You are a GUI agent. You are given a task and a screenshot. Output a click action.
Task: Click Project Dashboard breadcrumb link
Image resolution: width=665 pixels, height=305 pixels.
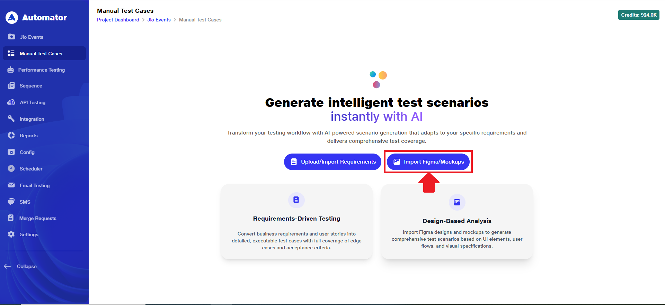[118, 20]
